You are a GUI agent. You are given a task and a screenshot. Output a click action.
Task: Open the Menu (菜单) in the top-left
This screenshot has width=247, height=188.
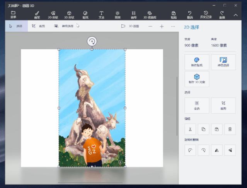point(13,15)
